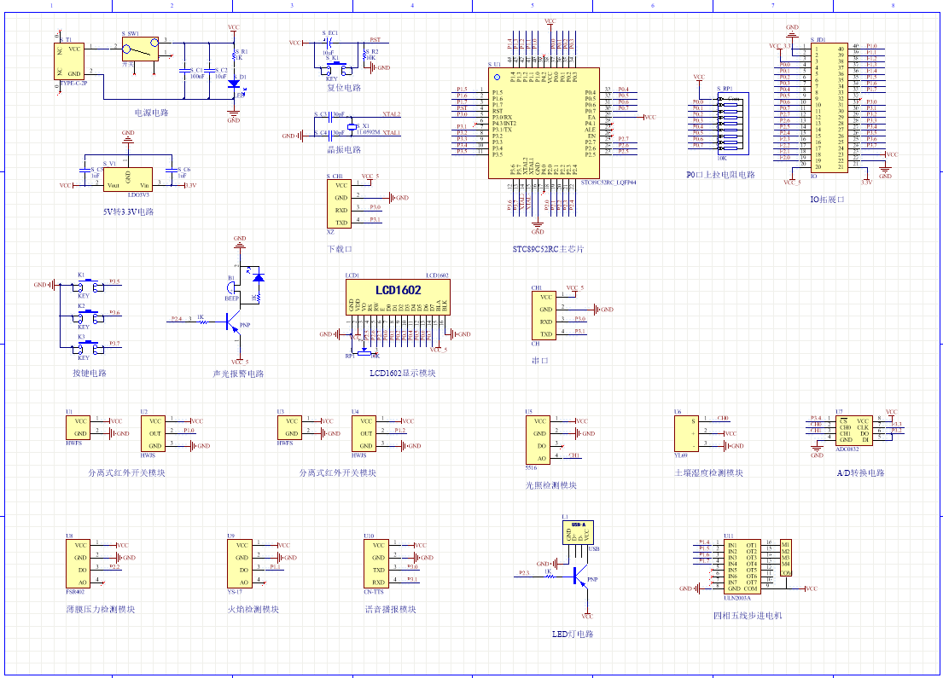943x678 pixels.
Task: Click the 四相五线步进电机 title text
Action: (x=748, y=616)
